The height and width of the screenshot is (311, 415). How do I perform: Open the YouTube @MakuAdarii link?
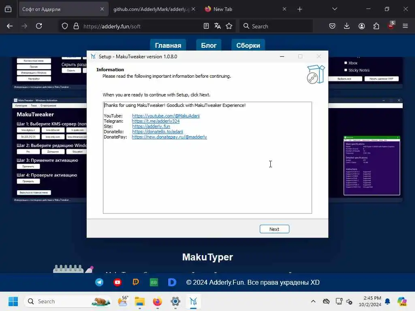pos(166,116)
